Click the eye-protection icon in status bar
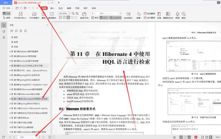 pyautogui.click(x=174, y=137)
